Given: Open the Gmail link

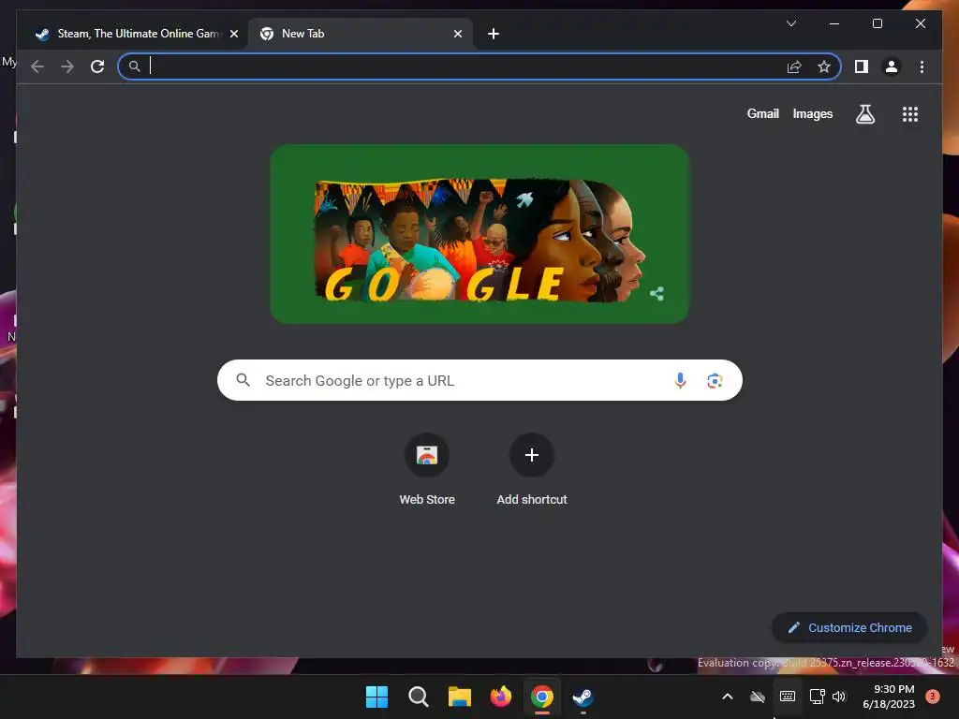Looking at the screenshot, I should tap(762, 113).
